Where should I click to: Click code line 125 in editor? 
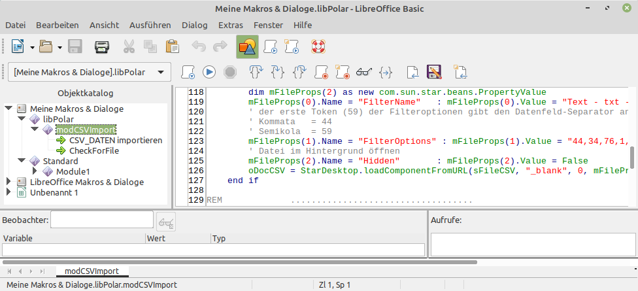point(418,161)
